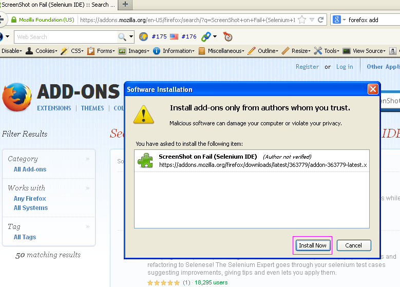Select the ScreenShot on Fail item in list

point(252,161)
